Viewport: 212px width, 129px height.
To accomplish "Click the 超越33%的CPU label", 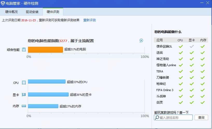I will point(77,82).
